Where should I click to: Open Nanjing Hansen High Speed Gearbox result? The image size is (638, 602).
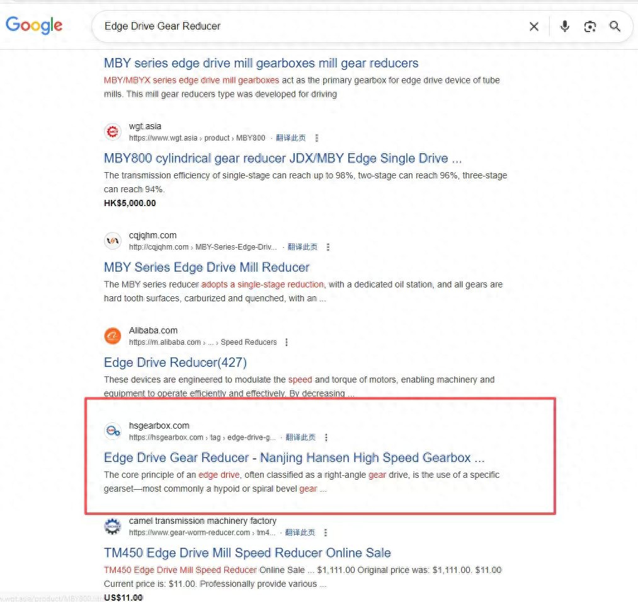294,458
